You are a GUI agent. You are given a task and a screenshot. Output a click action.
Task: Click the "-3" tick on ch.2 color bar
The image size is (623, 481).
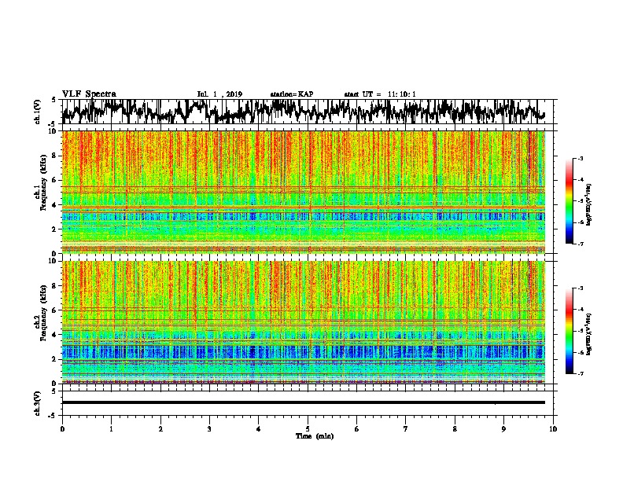coord(581,288)
